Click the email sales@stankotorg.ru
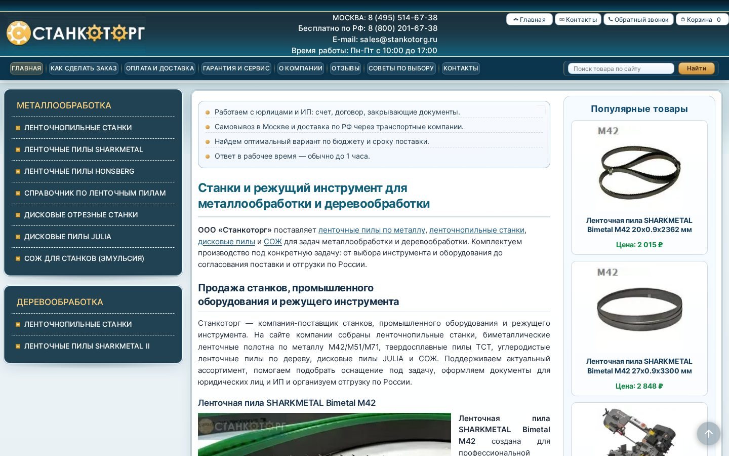The height and width of the screenshot is (456, 729). point(398,40)
